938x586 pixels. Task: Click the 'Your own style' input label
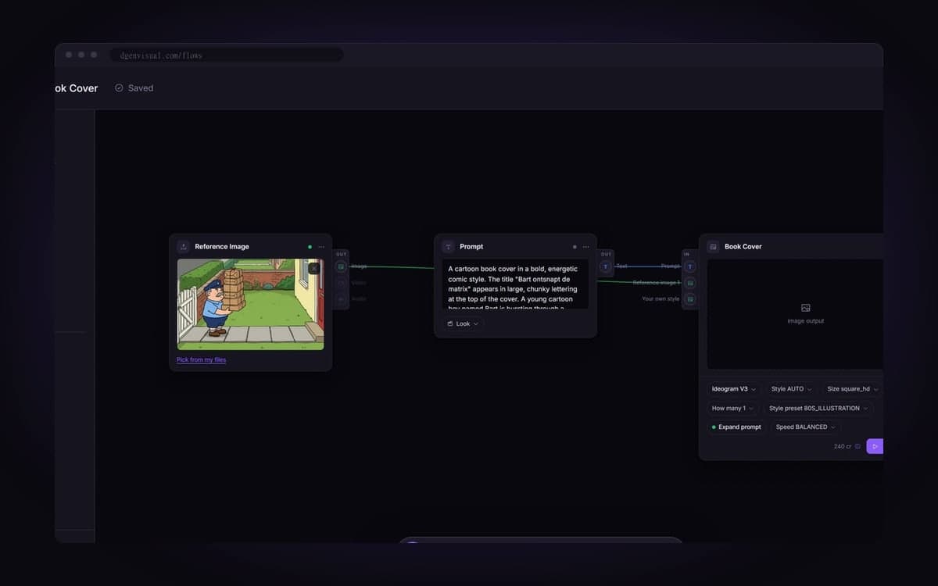[x=661, y=299]
